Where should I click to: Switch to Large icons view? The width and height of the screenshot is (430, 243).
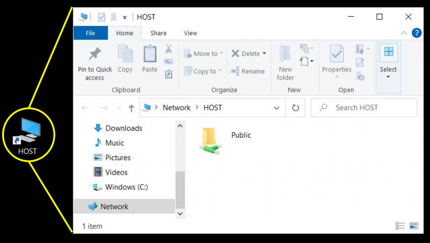(x=414, y=226)
